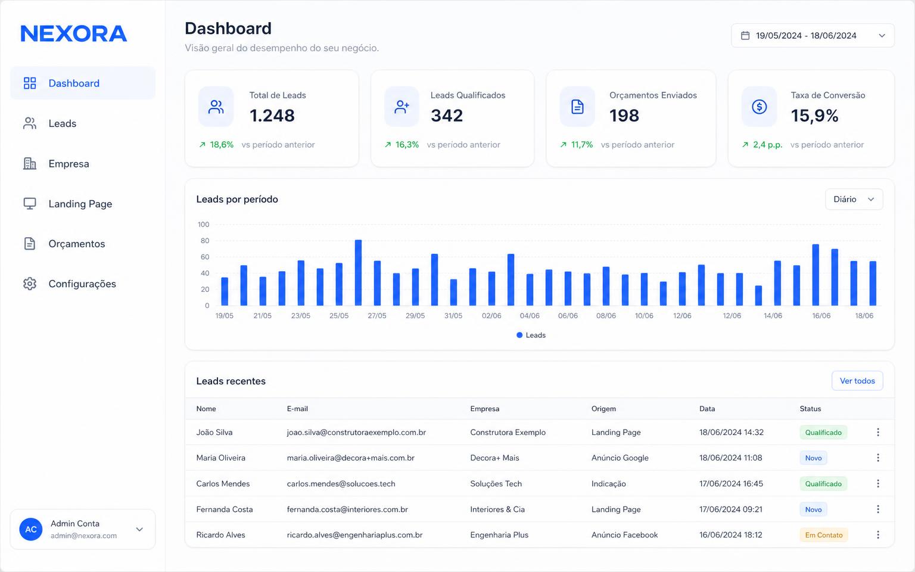Click company Interiores & Cia

[x=497, y=509]
